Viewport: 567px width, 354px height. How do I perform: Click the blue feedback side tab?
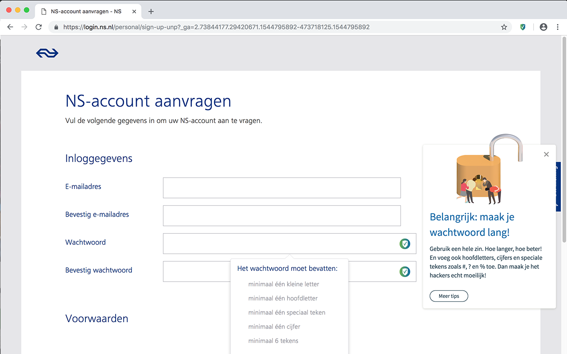[x=558, y=186]
